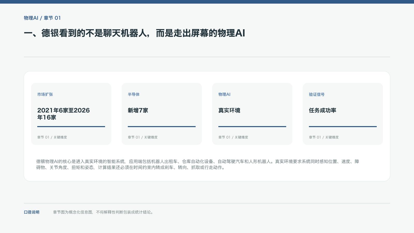Click the body paragraph starting '德银物理AI的核心'

[198, 164]
